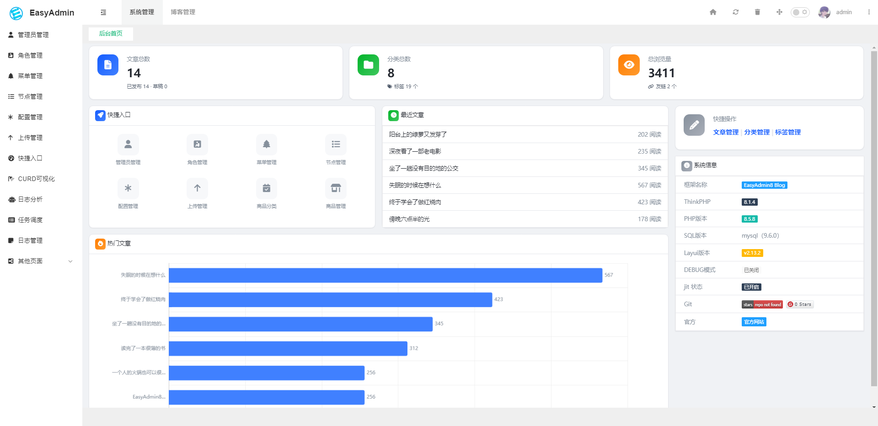Open 任务调度 in the sidebar
Viewport: 878px width, 426px height.
tap(41, 220)
